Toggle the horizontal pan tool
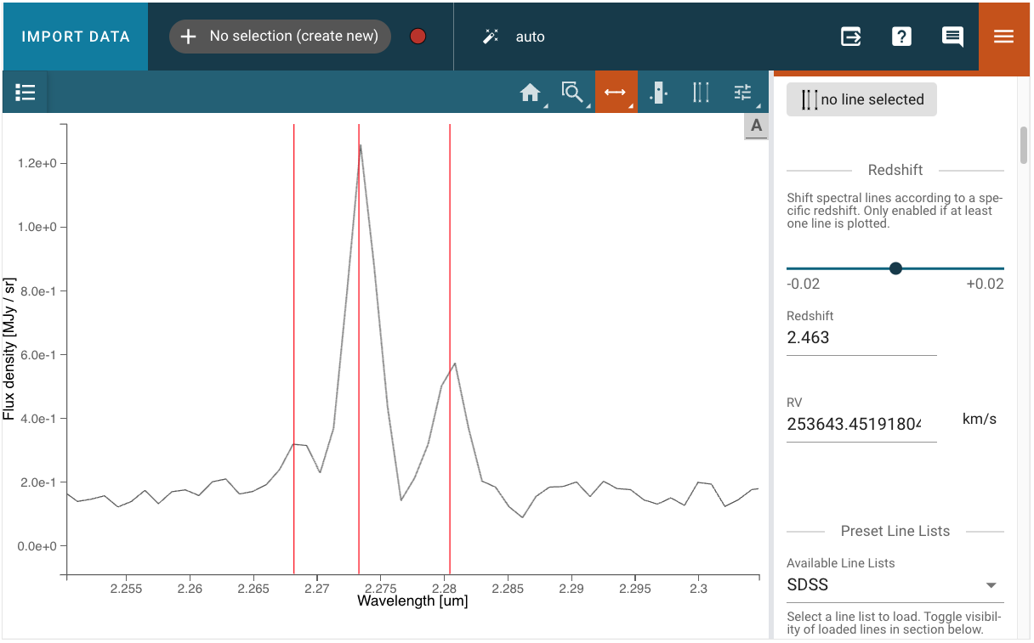The image size is (1034, 643). pos(616,93)
